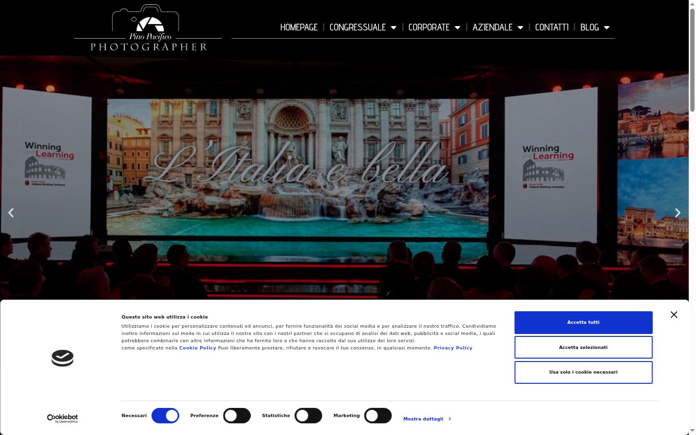Toggle the Necessari cookie switch
Screen dimensions: 696x435
(x=165, y=416)
